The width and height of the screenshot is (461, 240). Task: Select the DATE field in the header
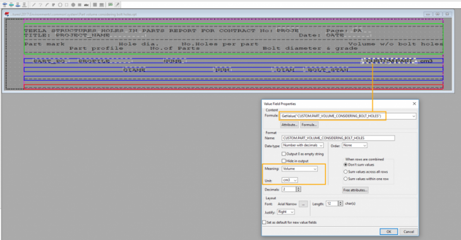(348, 35)
